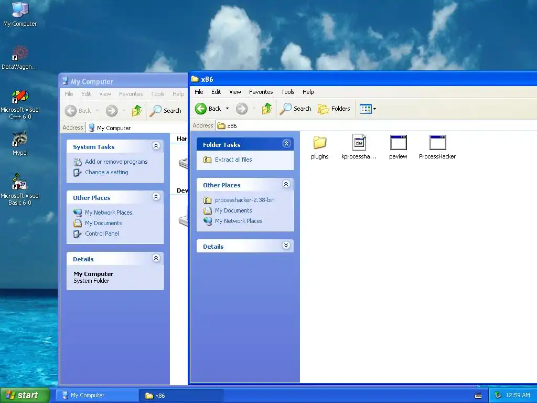This screenshot has width=537, height=403.
Task: Open the Start menu
Action: pos(25,396)
